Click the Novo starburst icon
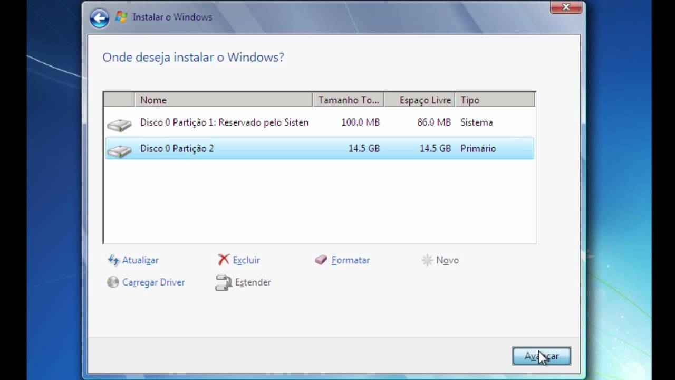This screenshot has width=675, height=380. 427,260
